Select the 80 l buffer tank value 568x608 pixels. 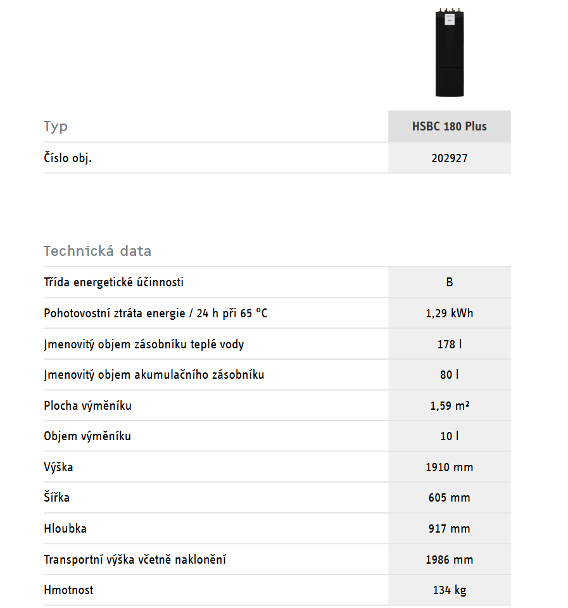tap(449, 375)
